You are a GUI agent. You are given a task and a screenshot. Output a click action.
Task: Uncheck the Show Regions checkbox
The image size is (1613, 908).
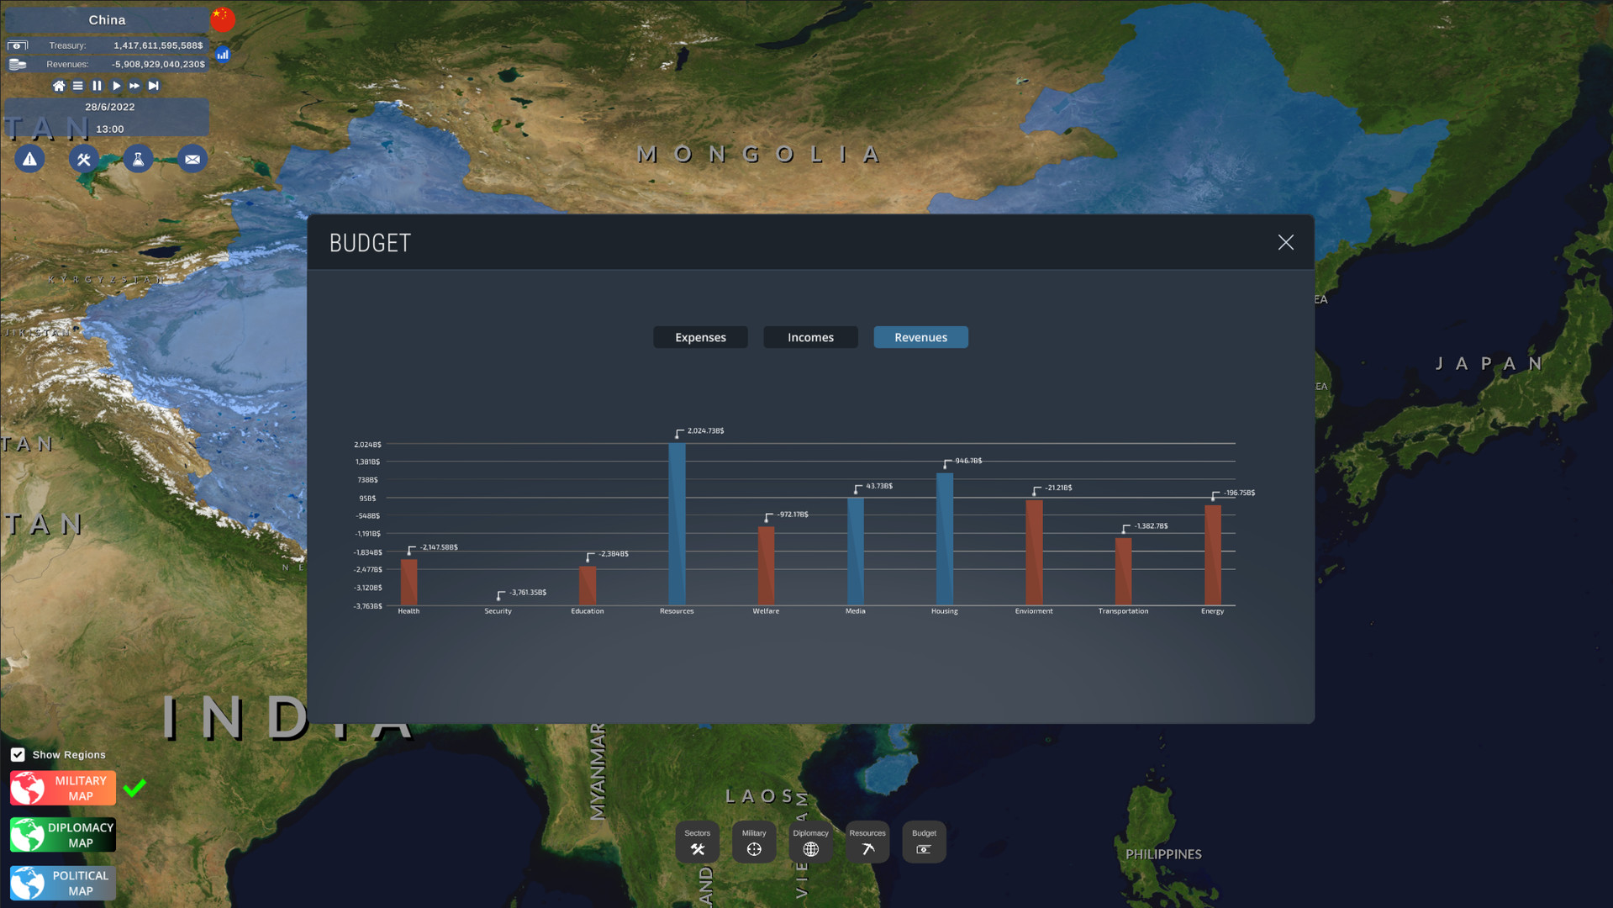click(x=18, y=755)
